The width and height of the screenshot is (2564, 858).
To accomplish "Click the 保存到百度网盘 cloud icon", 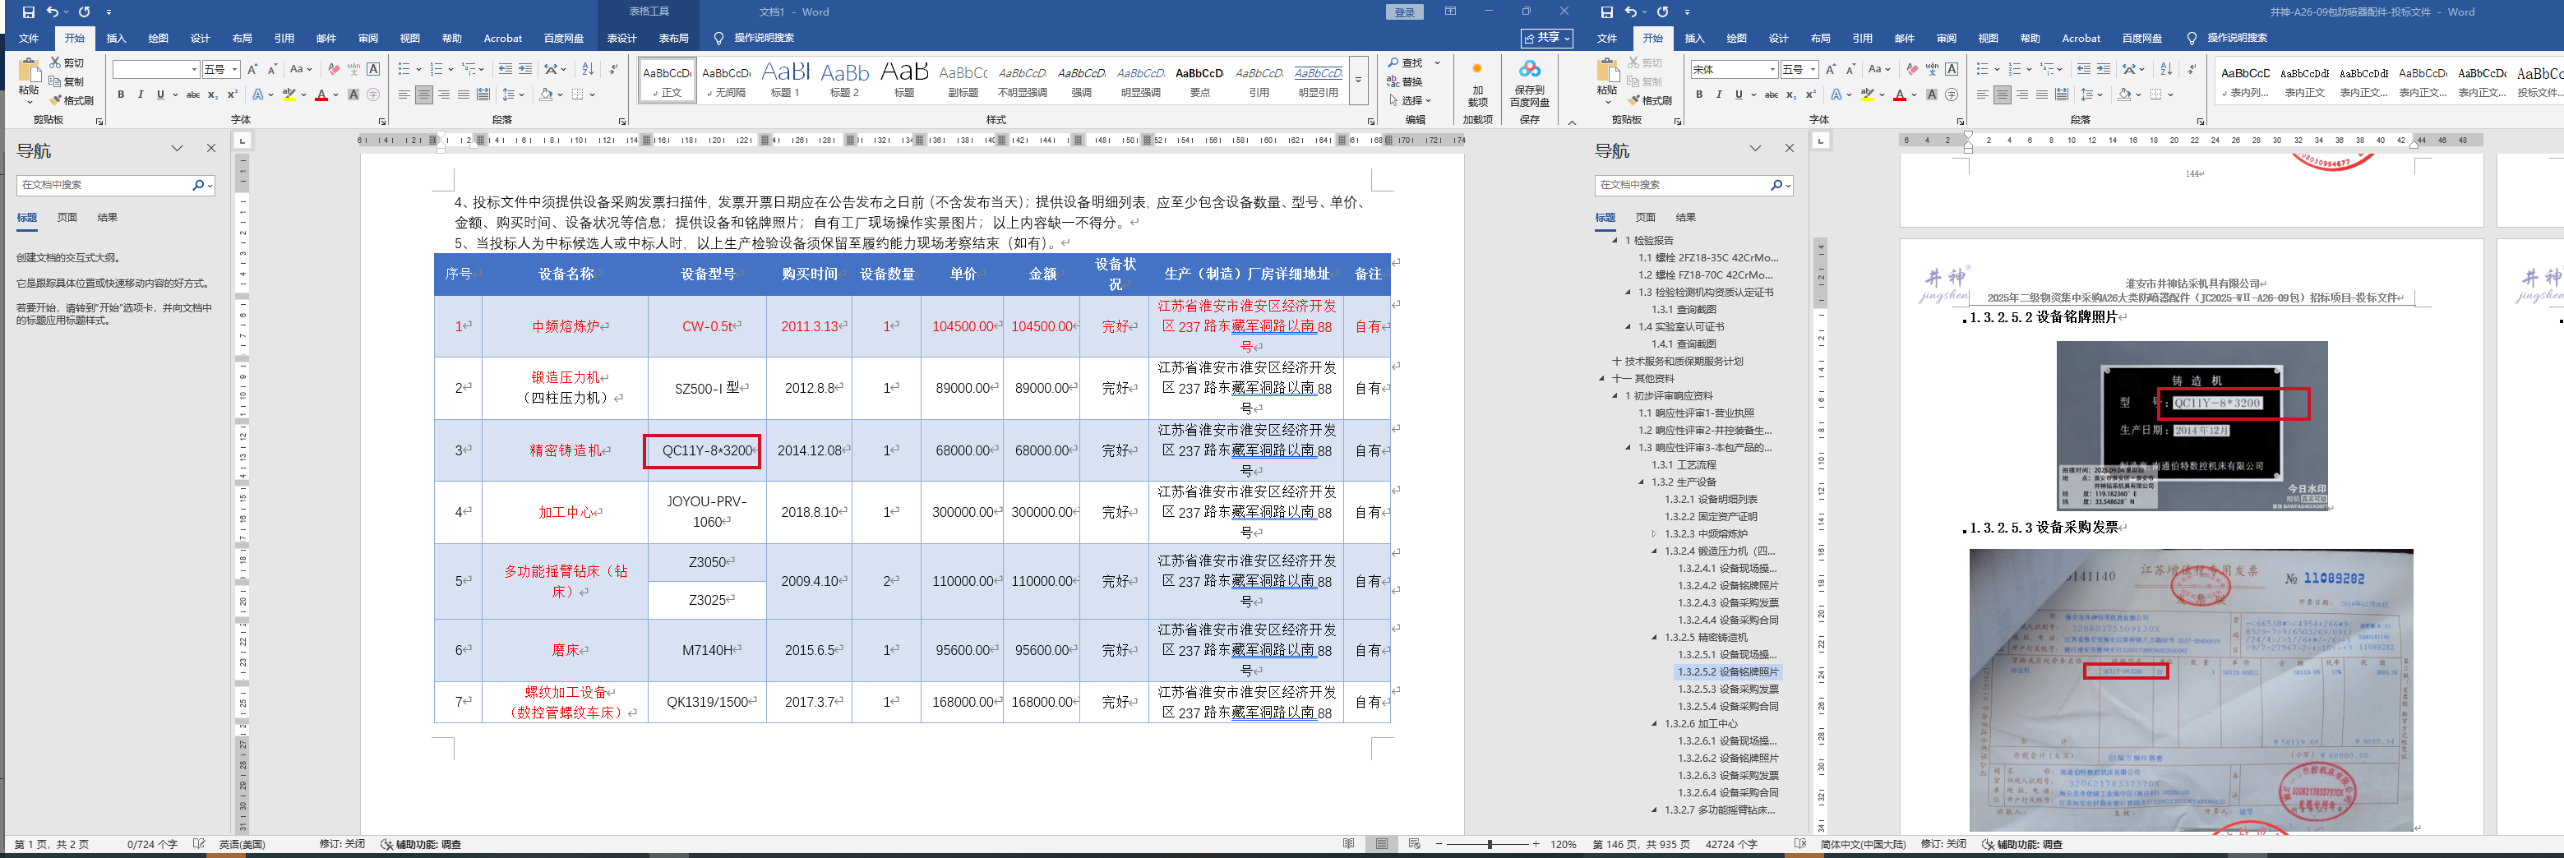I will (x=1529, y=70).
